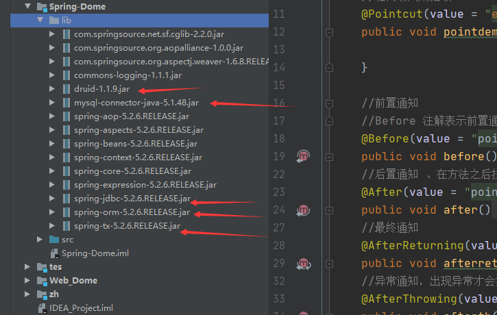Image resolution: width=497 pixels, height=315 pixels.
Task: Unfold the afterreturning method on line 29
Action: [x=329, y=264]
